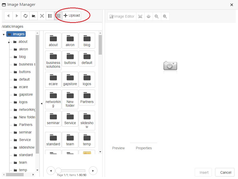Click the Best Fit icon

point(140,17)
